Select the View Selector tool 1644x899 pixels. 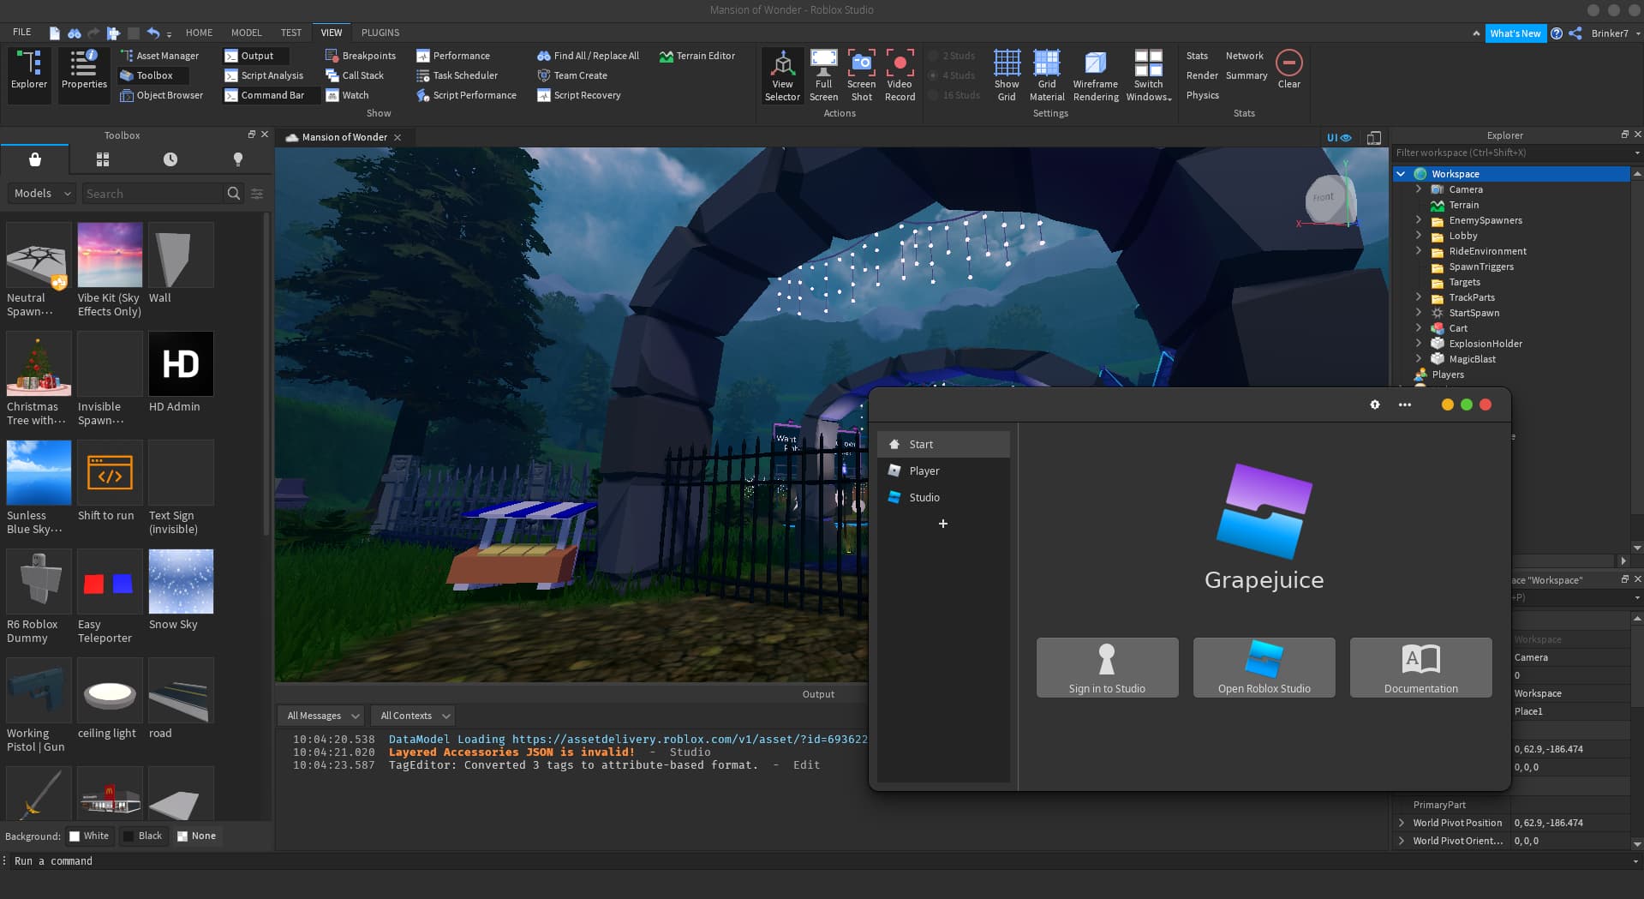point(782,75)
